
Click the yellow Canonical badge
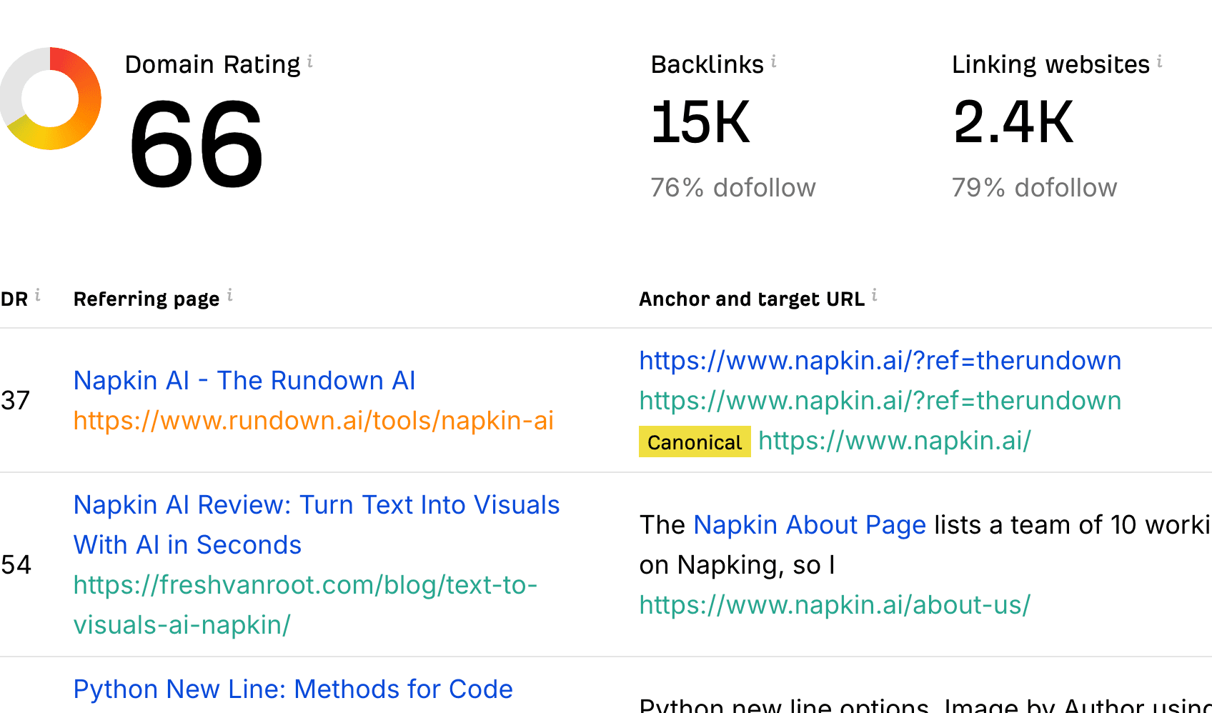pos(695,442)
